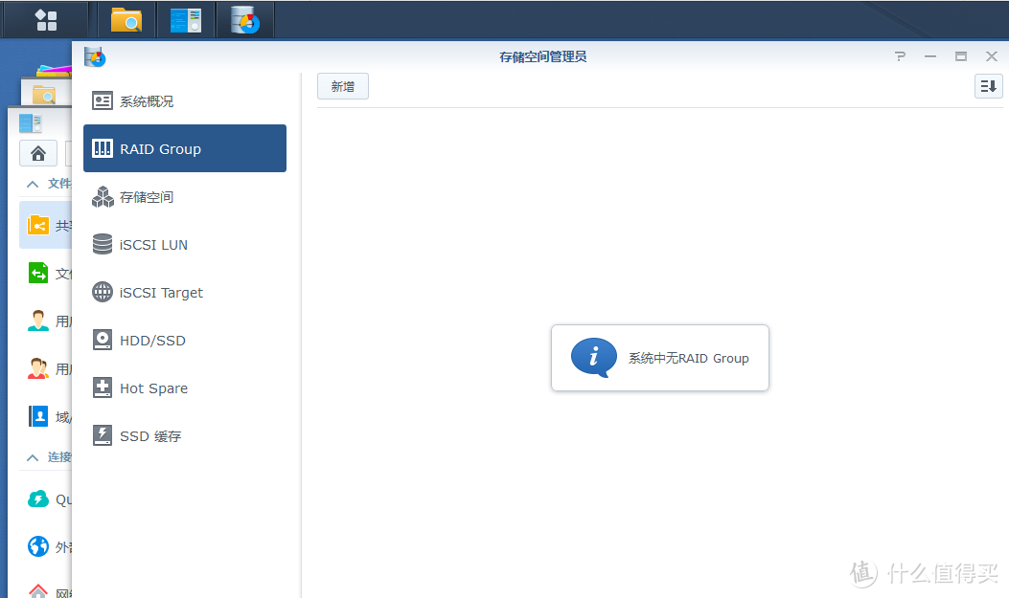The height and width of the screenshot is (598, 1009).
Task: Click the SSD 缓存 lightning icon
Action: 103,435
